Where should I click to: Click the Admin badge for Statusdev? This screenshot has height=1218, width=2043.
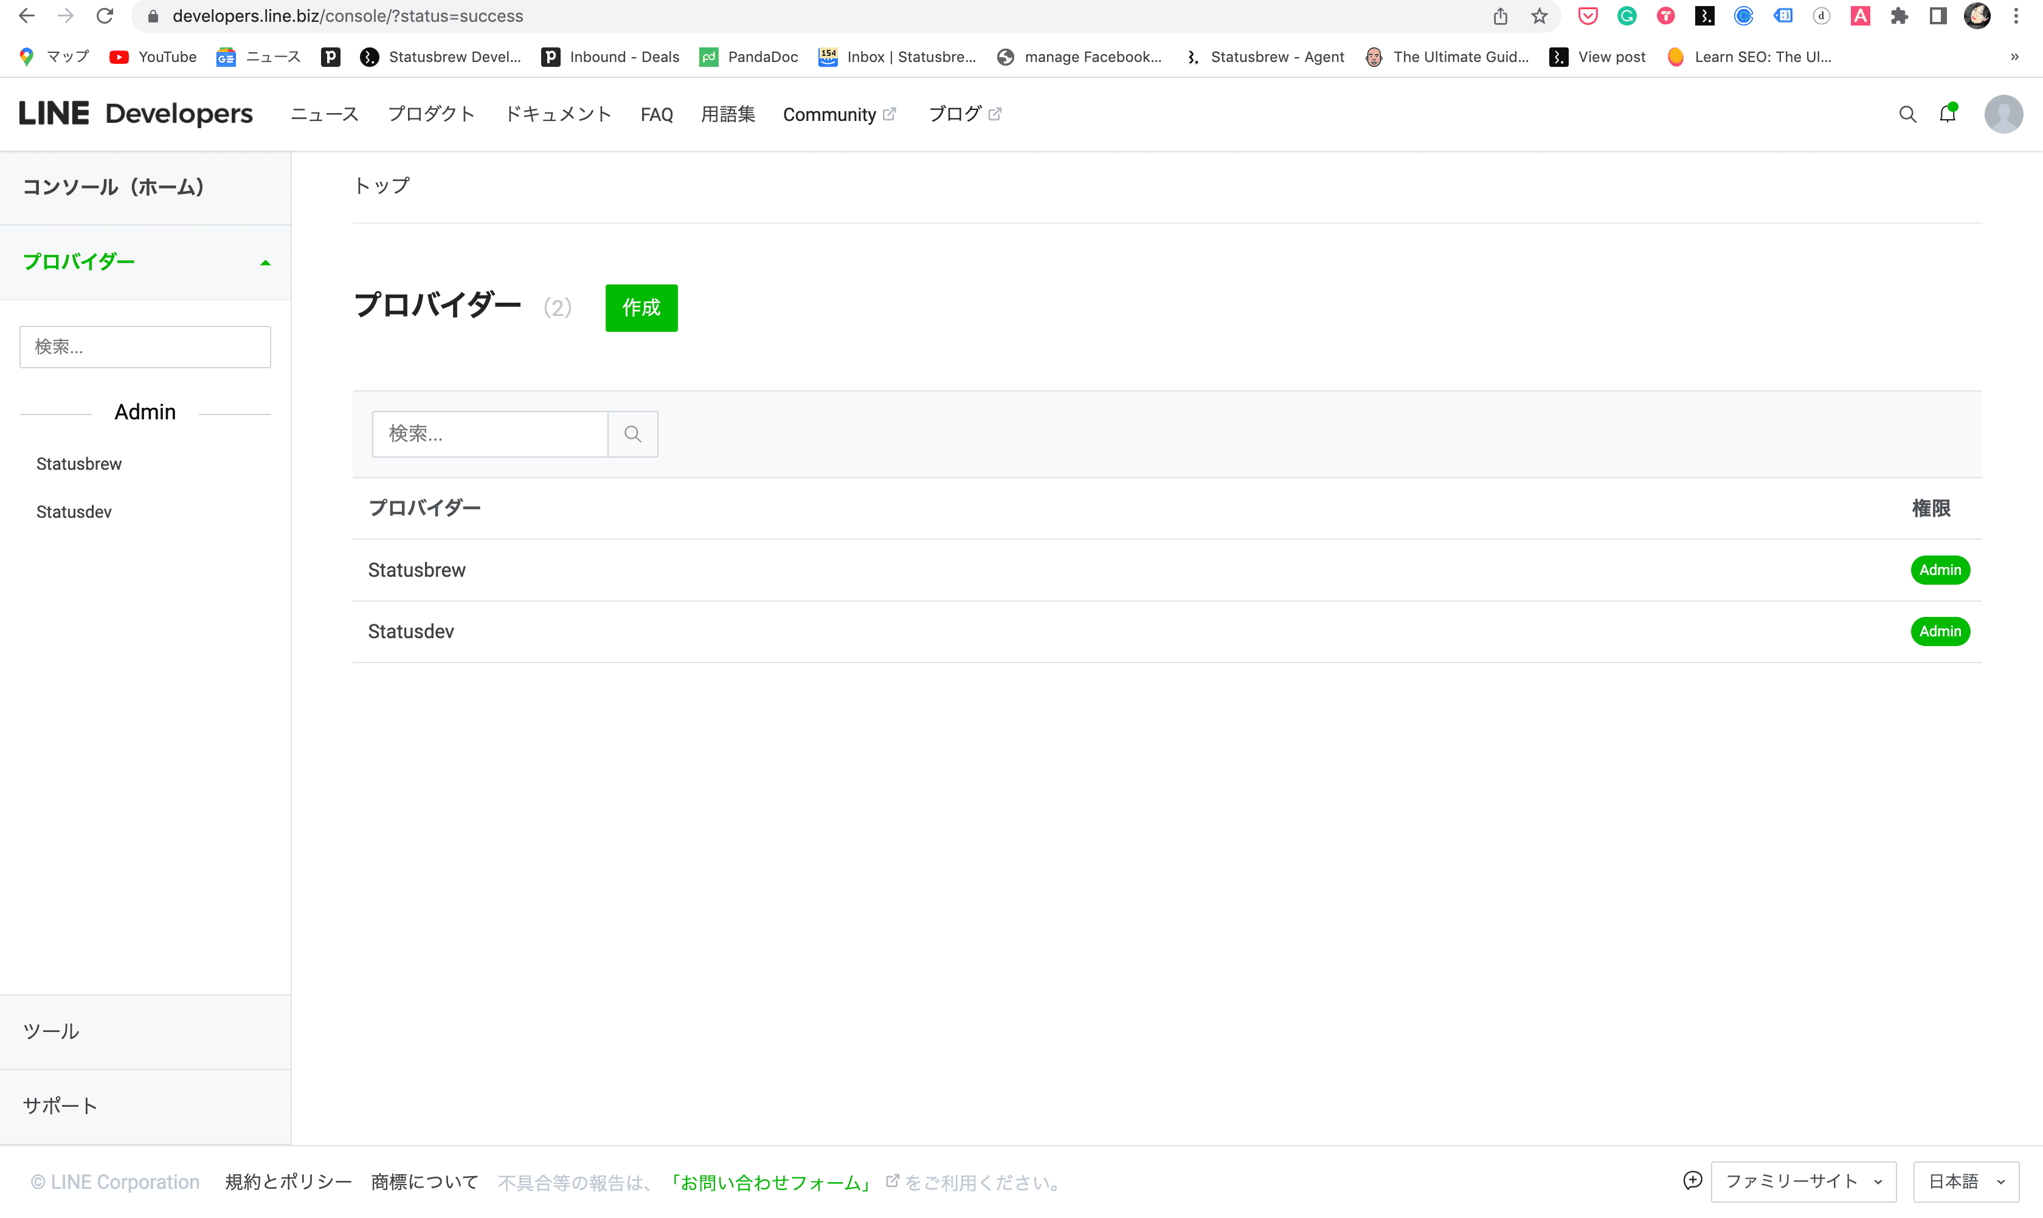(1940, 631)
